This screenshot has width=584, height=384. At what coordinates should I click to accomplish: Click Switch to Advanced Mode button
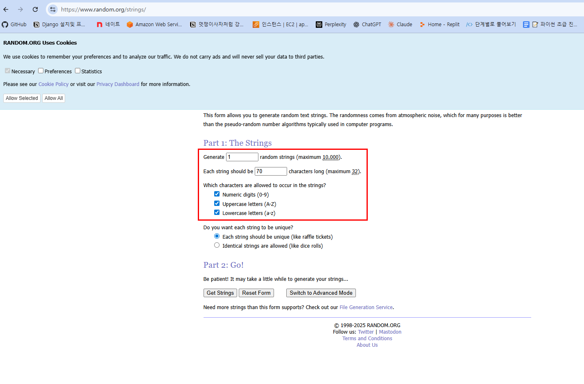(x=321, y=293)
